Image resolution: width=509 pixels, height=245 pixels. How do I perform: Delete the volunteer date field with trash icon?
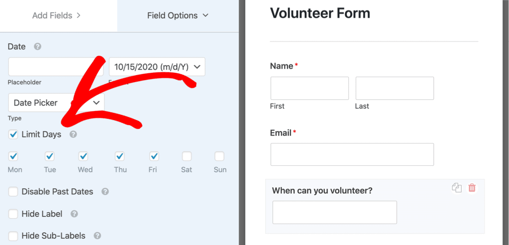click(x=472, y=188)
